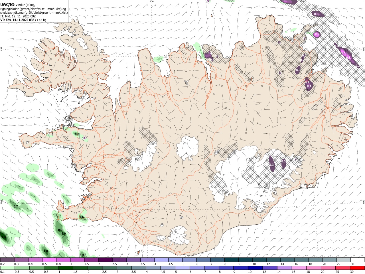Click the pale periwinkle 4 mm snow swatch
Viewport: 365px width, 274px height.
tap(161, 260)
